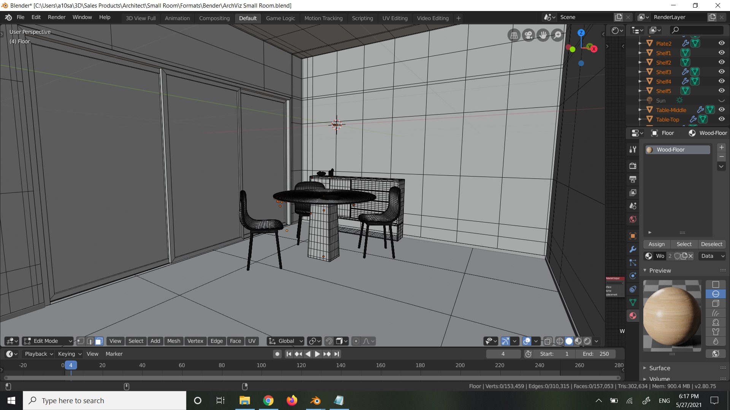Toggle perspective/orthographic grid gizmo

pos(514,35)
